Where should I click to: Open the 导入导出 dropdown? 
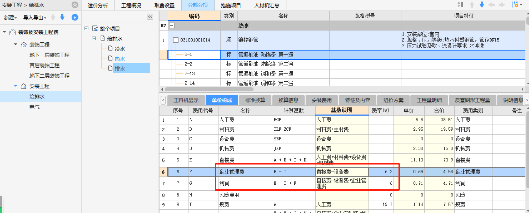click(x=35, y=17)
